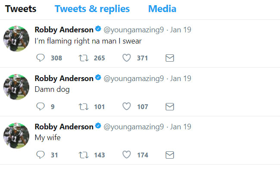The width and height of the screenshot is (280, 169).
Task: Reply to the "My wife" tweet
Action: coord(40,155)
